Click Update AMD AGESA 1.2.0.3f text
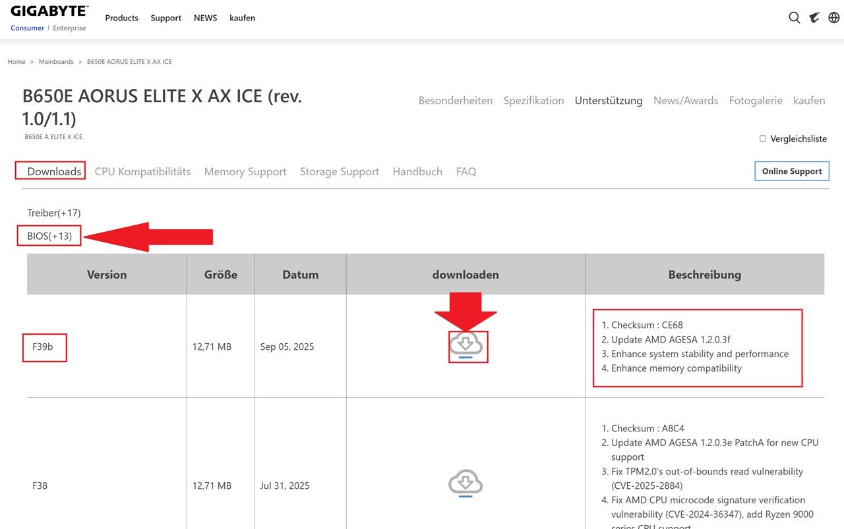 (671, 339)
